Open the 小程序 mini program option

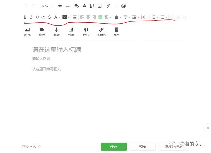101,32
